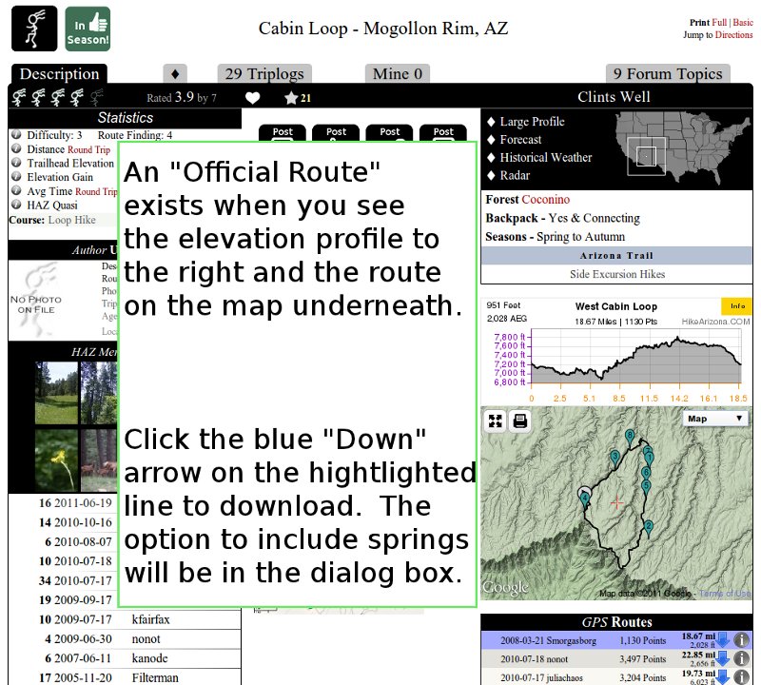Expand the Side Excursion Hikes section
This screenshot has height=685, width=761.
coord(616,274)
